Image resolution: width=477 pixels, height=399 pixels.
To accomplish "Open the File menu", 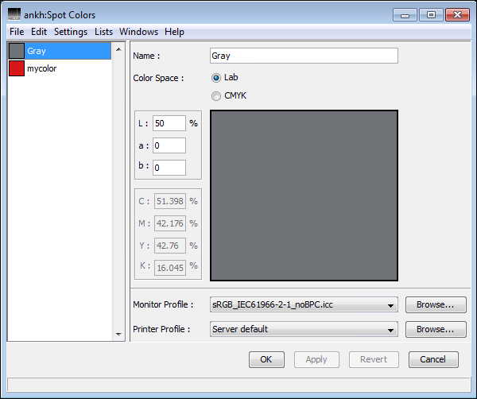I will (x=17, y=32).
